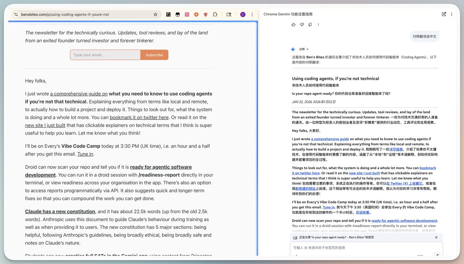Screen dimensions: 464x264
Task: Click the 'Type your email...' field
Action: tap(105, 55)
